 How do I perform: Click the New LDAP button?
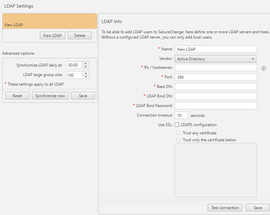pyautogui.click(x=52, y=35)
